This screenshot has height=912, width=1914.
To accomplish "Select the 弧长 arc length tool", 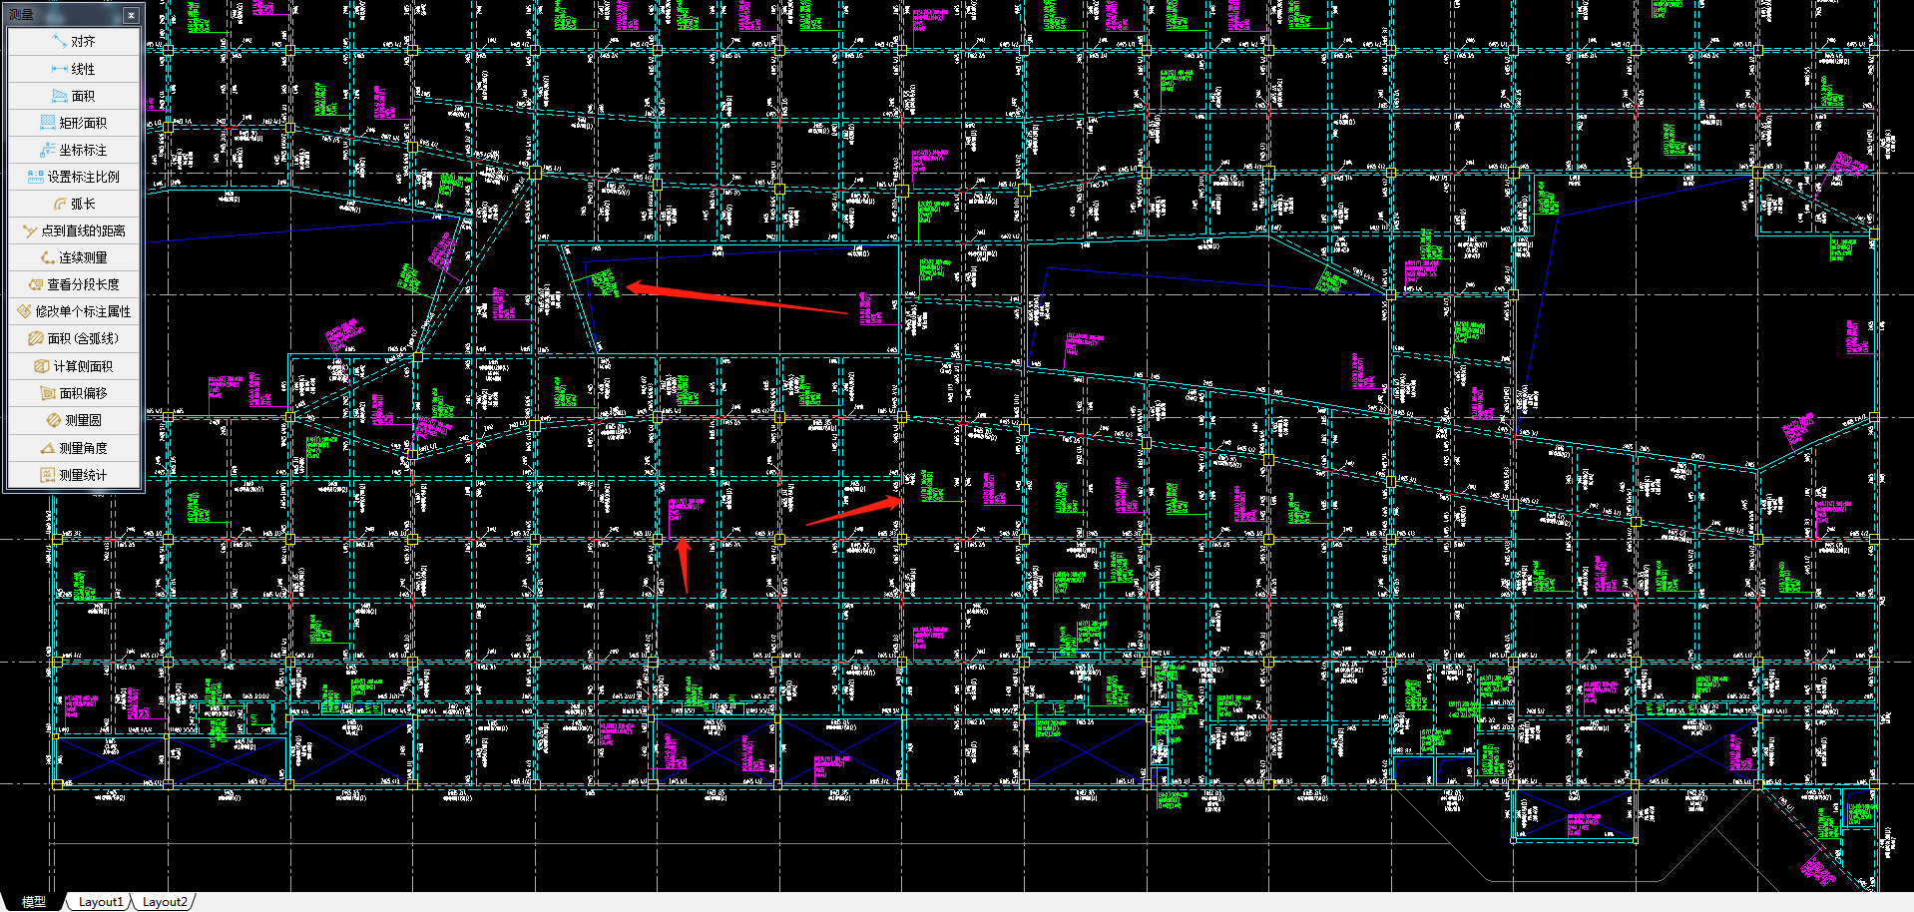I will 74,204.
